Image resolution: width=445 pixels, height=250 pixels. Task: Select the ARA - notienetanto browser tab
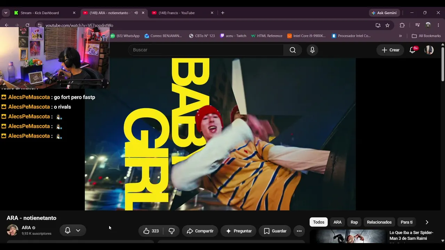[114, 13]
